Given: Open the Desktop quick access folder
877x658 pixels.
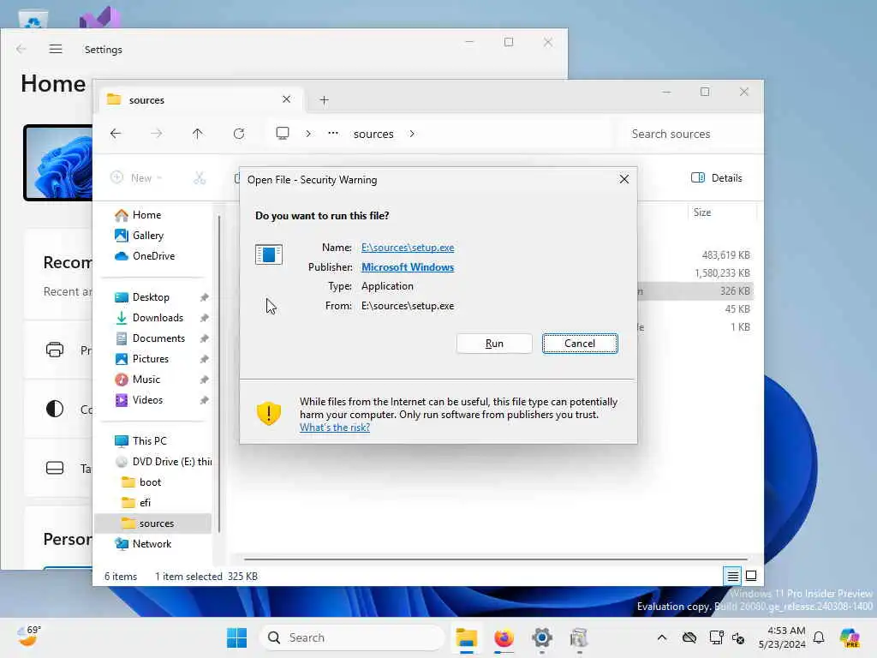Looking at the screenshot, I should click(x=151, y=297).
